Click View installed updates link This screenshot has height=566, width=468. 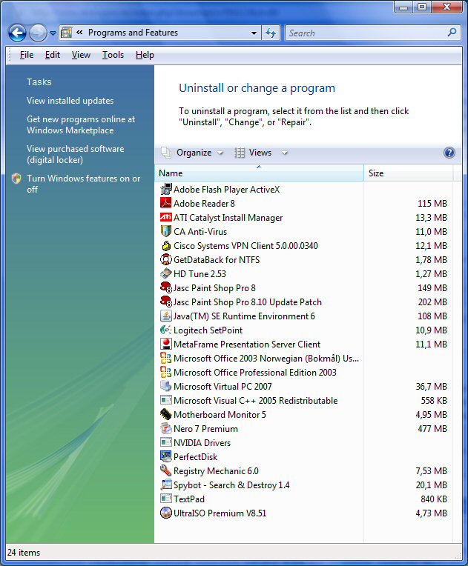point(70,101)
